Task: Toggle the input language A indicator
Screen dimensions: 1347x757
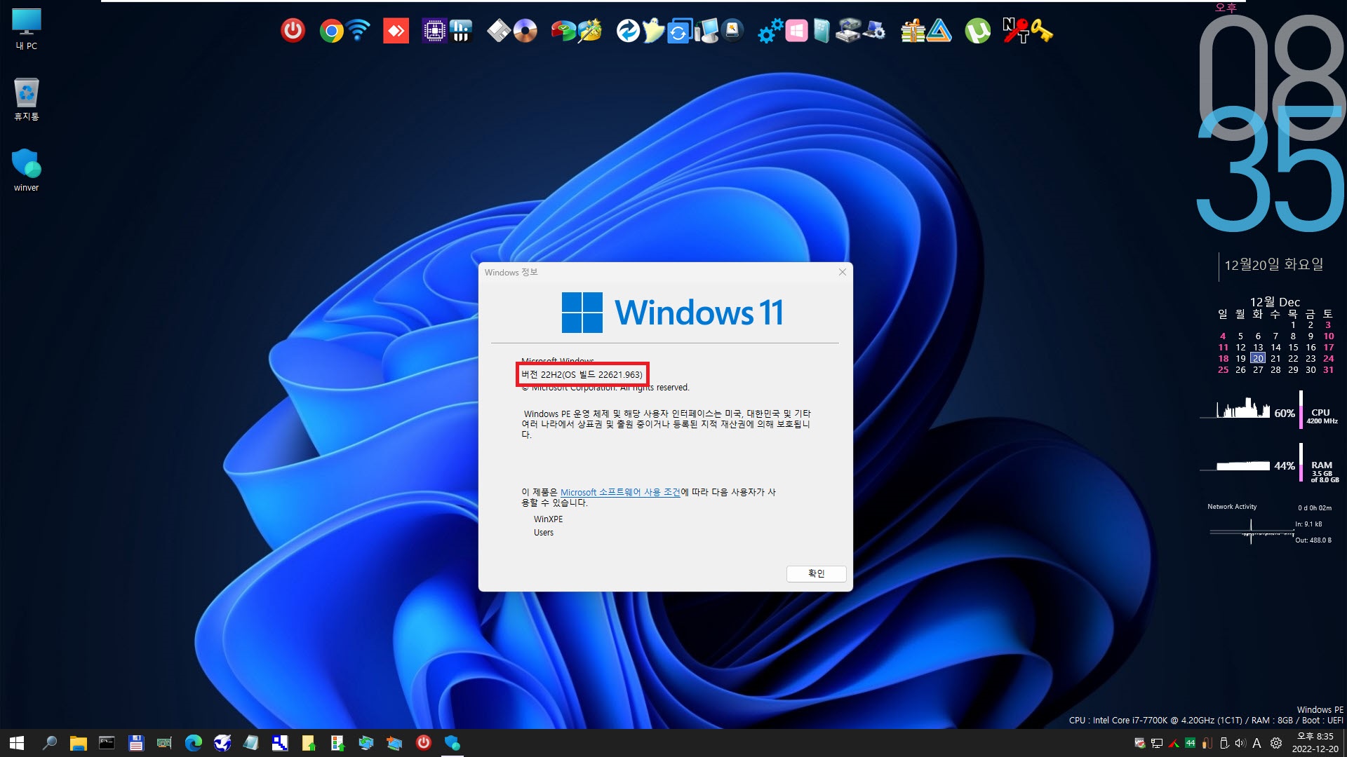Action: tap(1256, 743)
